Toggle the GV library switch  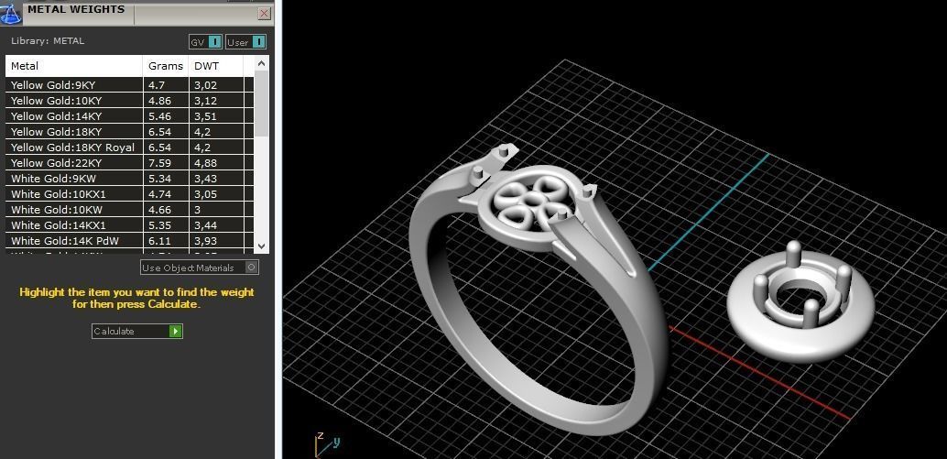point(205,42)
